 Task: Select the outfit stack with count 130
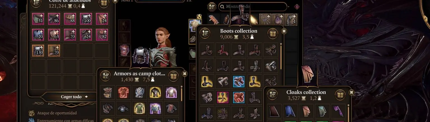pyautogui.click(x=38, y=50)
